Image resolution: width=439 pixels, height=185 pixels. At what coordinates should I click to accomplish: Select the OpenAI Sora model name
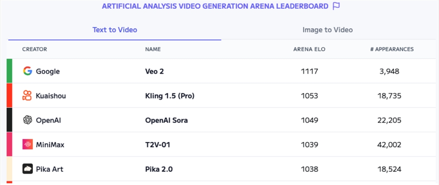tap(166, 120)
